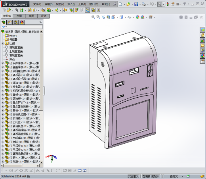This screenshot has width=206, height=179.
Task: Open the filter dropdown in feature tree
Action: 5,27
